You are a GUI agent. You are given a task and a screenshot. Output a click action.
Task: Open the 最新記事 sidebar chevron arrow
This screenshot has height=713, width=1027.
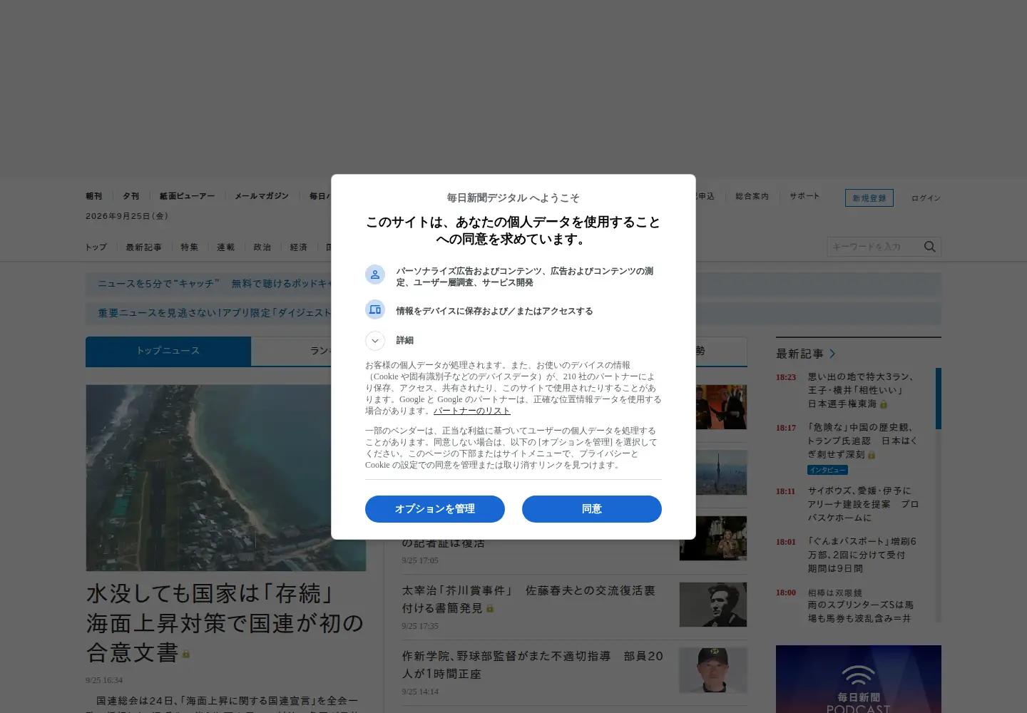pos(832,354)
